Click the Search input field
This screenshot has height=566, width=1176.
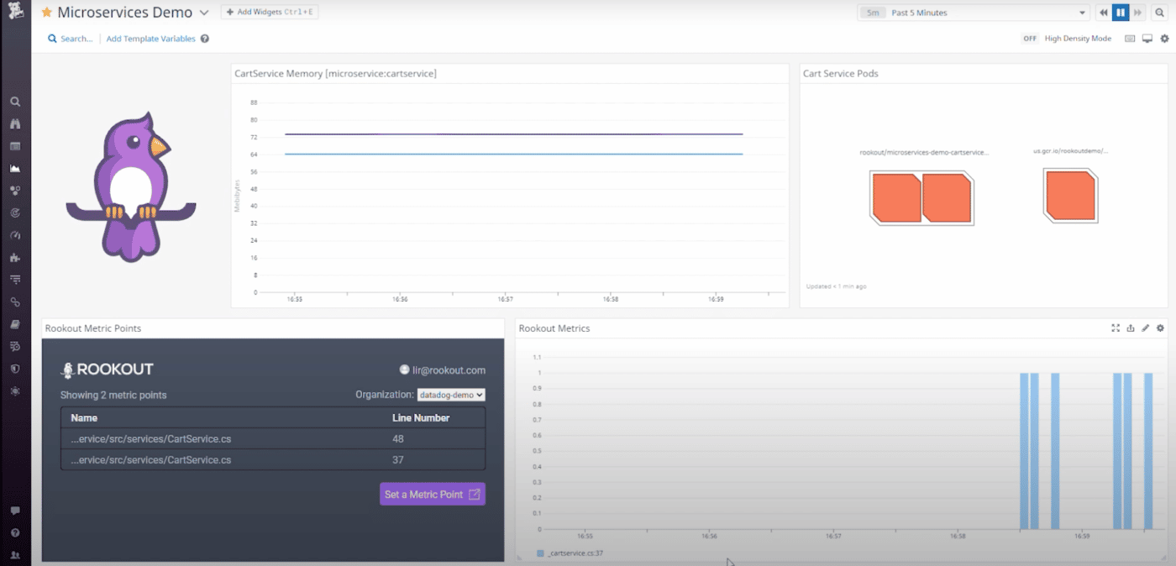coord(71,38)
